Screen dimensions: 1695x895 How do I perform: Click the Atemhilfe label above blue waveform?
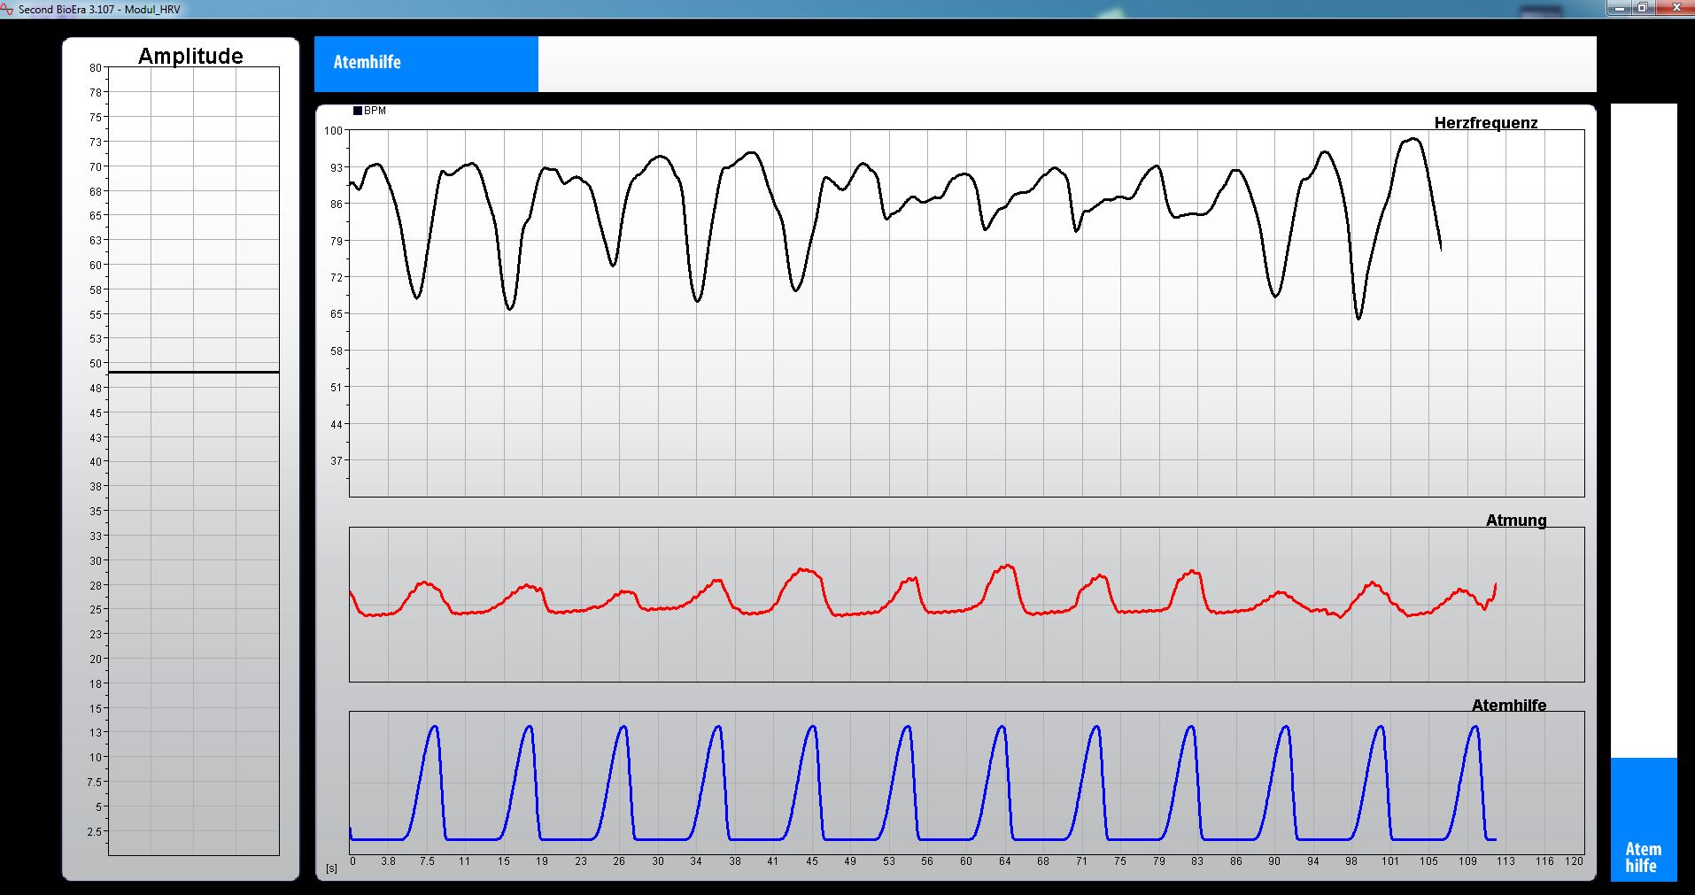(x=1508, y=706)
